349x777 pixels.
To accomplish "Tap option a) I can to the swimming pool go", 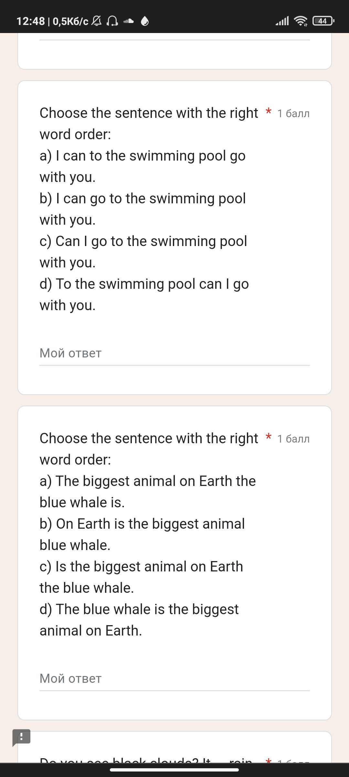I will 143,166.
